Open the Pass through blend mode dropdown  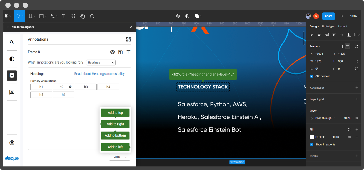[x=325, y=118]
